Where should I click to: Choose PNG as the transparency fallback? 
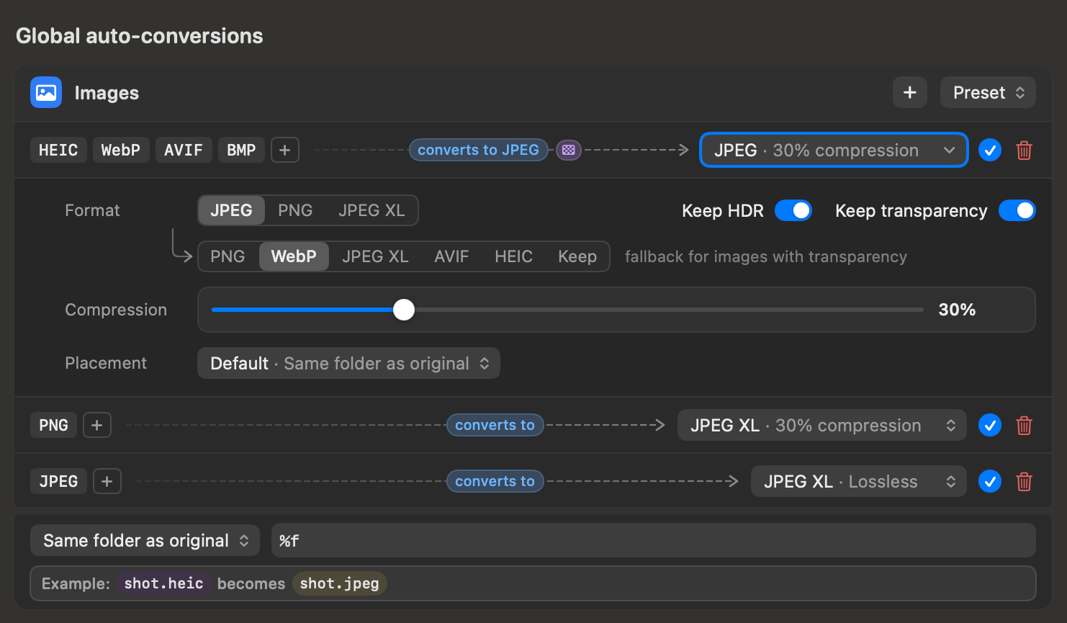pyautogui.click(x=228, y=256)
